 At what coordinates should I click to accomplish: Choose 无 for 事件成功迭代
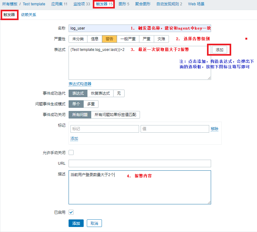click(119, 93)
